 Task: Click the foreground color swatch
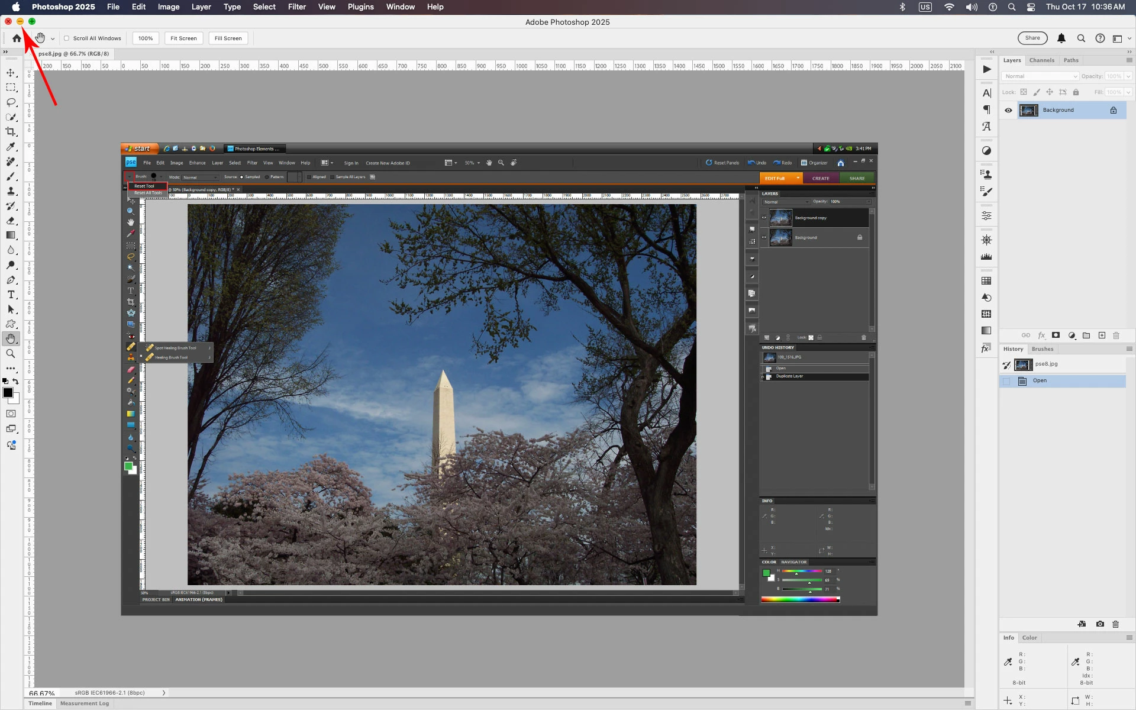8,393
